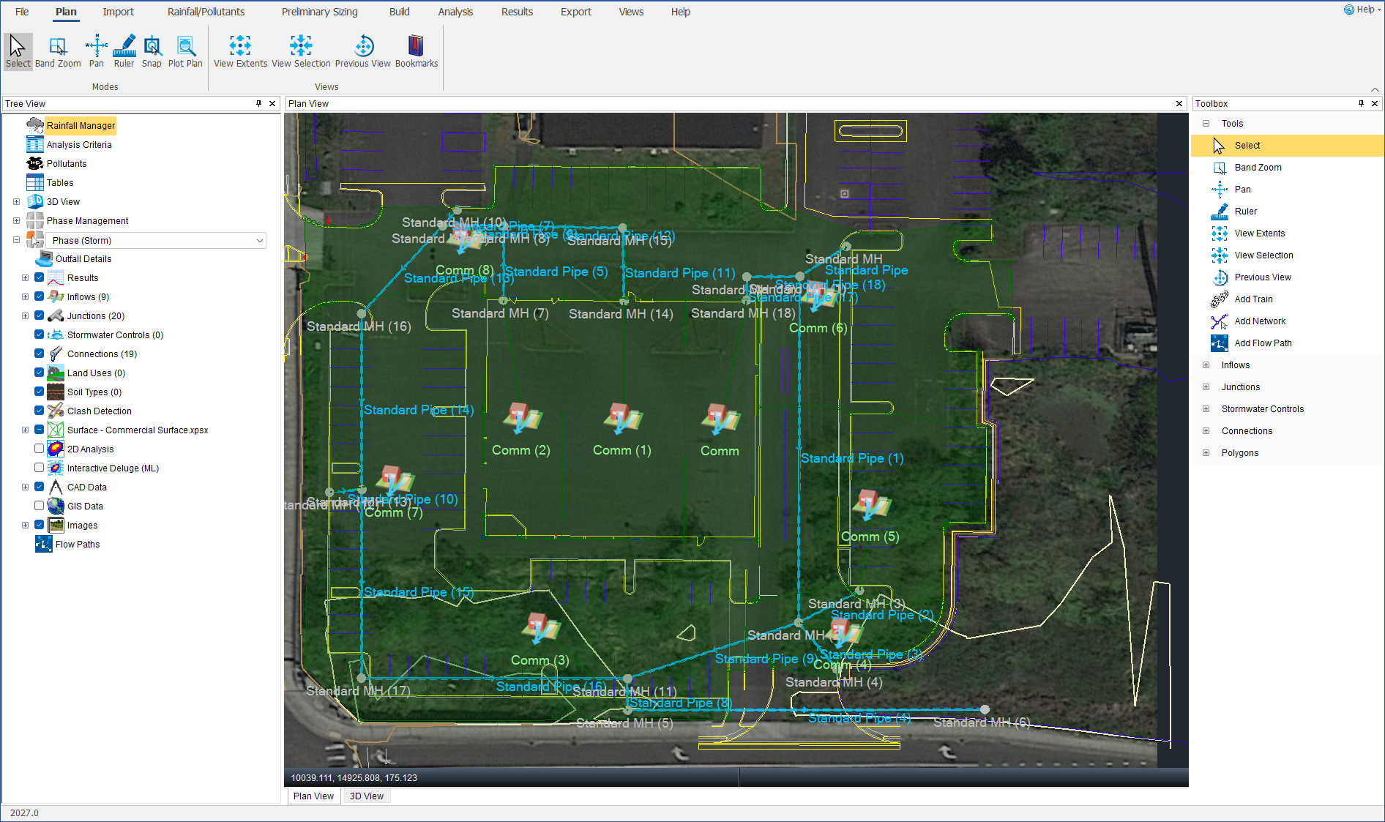
Task: Pin the Toolbox panel
Action: coord(1361,104)
